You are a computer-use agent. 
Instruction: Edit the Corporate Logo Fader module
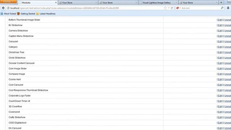pos(220,96)
